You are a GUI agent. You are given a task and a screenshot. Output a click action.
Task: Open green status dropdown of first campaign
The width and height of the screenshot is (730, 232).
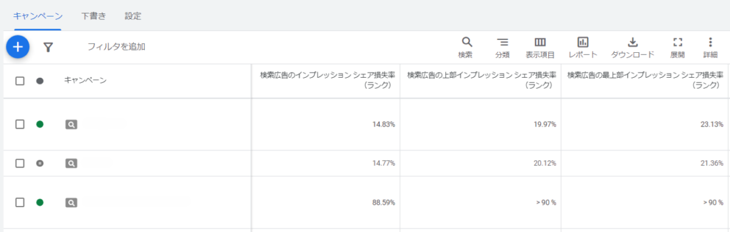click(40, 125)
